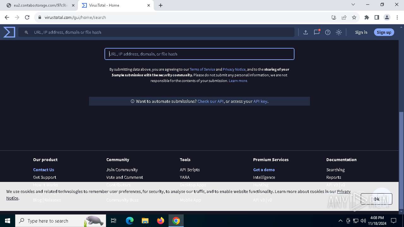404x227 pixels.
Task: Open Searching documentation link
Action: click(x=336, y=170)
